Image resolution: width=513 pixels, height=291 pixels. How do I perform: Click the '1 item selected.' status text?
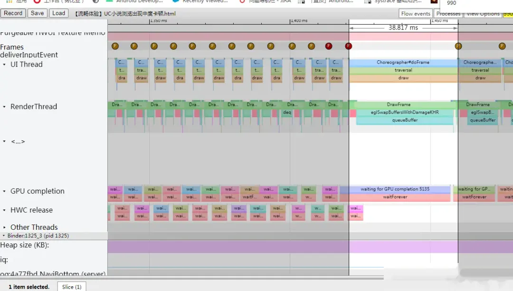(x=29, y=287)
